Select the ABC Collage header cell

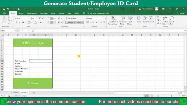(x=33, y=43)
